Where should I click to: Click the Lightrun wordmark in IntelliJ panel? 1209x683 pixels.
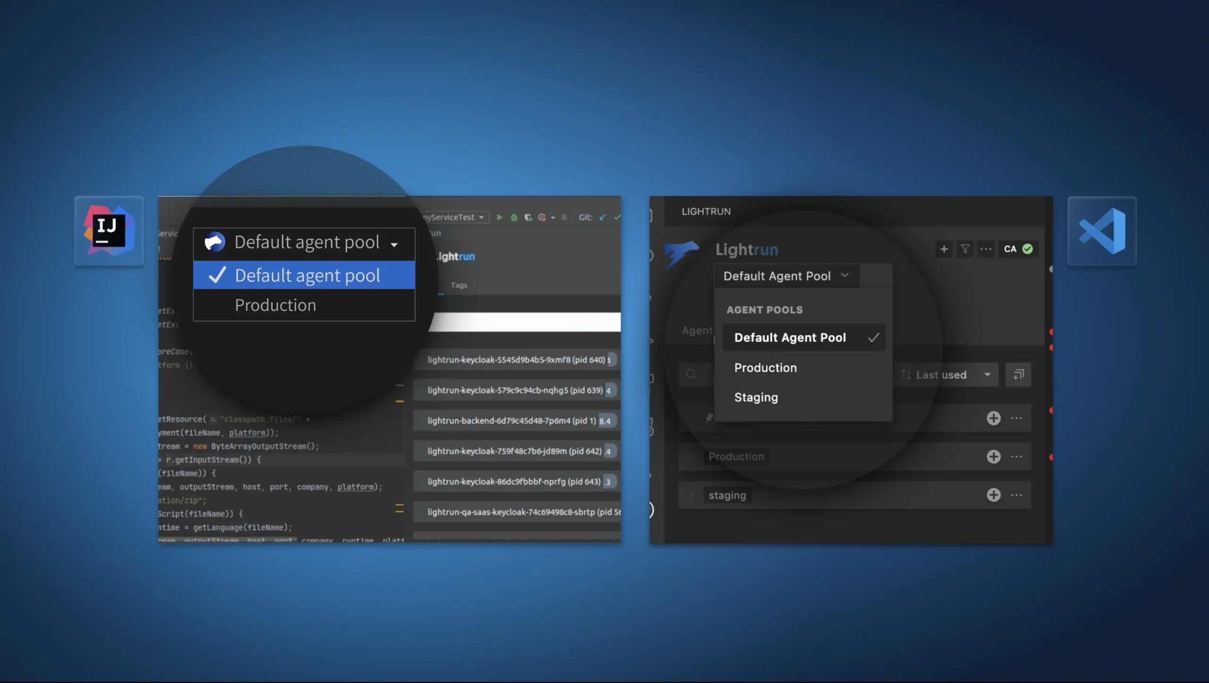[x=455, y=256]
